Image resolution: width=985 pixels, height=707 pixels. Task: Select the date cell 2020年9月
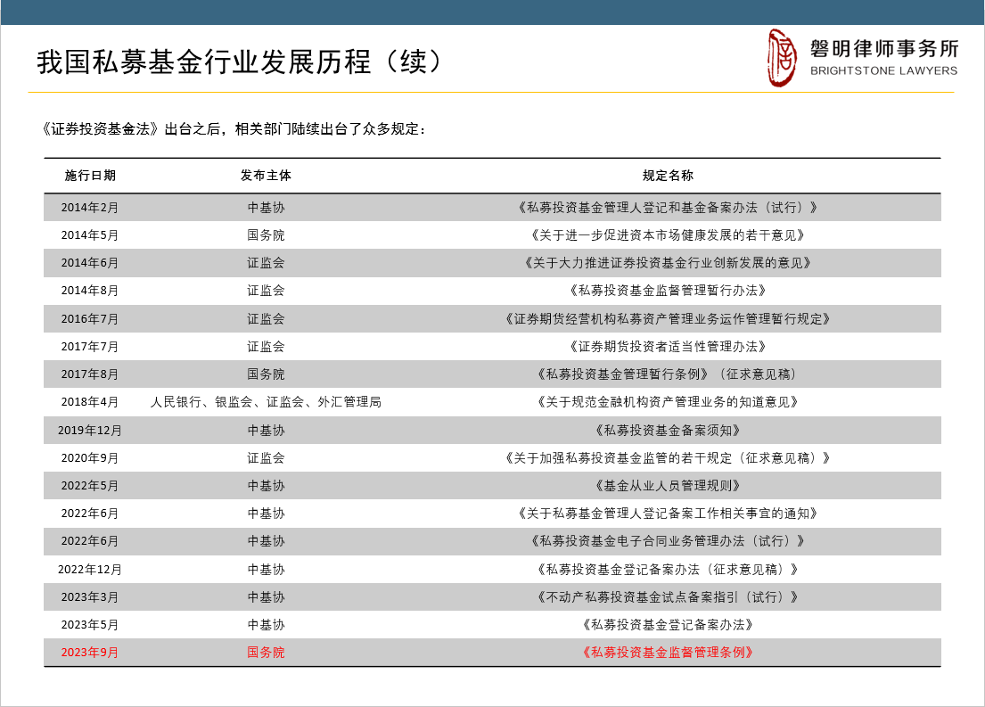[90, 458]
